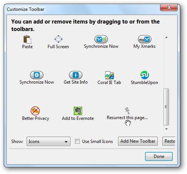The width and height of the screenshot is (187, 174).
Task: Click the scrollbar up arrow
Action: coord(166,37)
